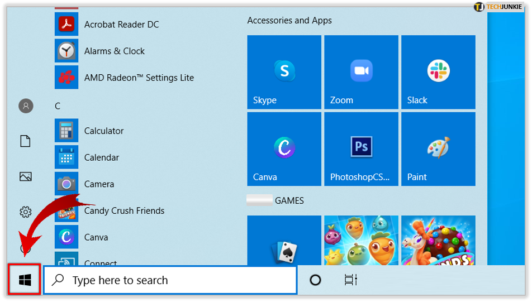Open Documents icon in Start sidebar
This screenshot has height=302, width=532.
(x=26, y=141)
